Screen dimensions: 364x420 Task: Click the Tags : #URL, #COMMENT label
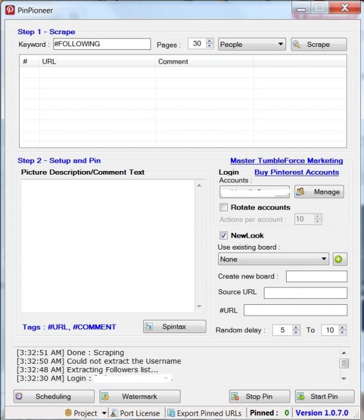(x=70, y=327)
